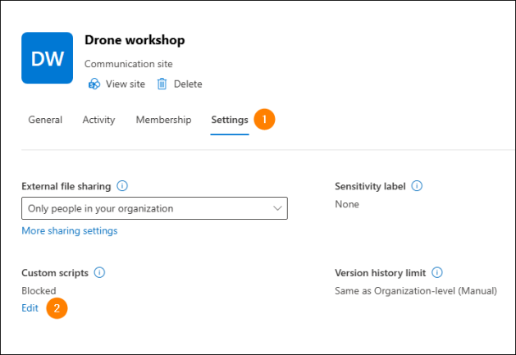Open the Activity tab

98,120
